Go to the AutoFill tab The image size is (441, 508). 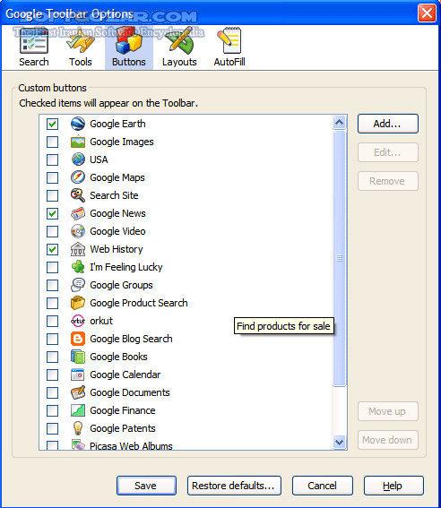(229, 47)
